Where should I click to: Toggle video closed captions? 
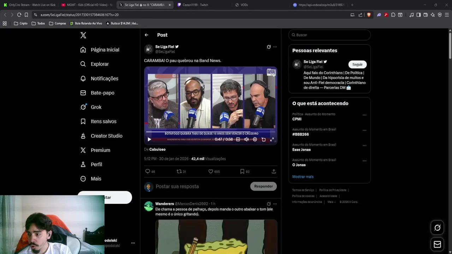(x=238, y=139)
